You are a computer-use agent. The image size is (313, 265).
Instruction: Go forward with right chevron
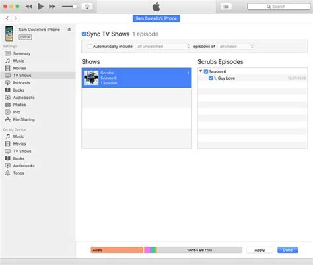tap(15, 18)
